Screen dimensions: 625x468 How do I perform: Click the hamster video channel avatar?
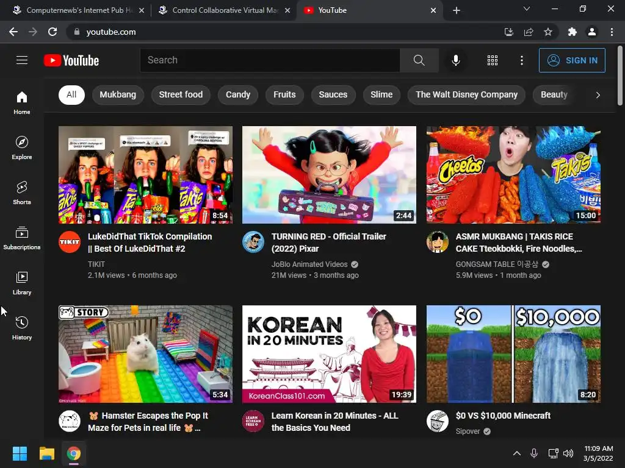(x=70, y=421)
